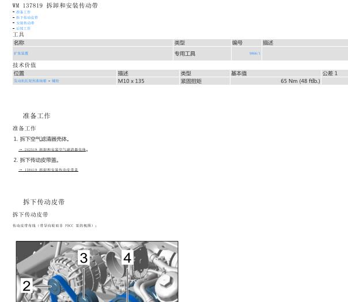The width and height of the screenshot is (348, 302).
Task: Click the title WM 137819 拆卸和安装传动带
Action: [x=55, y=6]
